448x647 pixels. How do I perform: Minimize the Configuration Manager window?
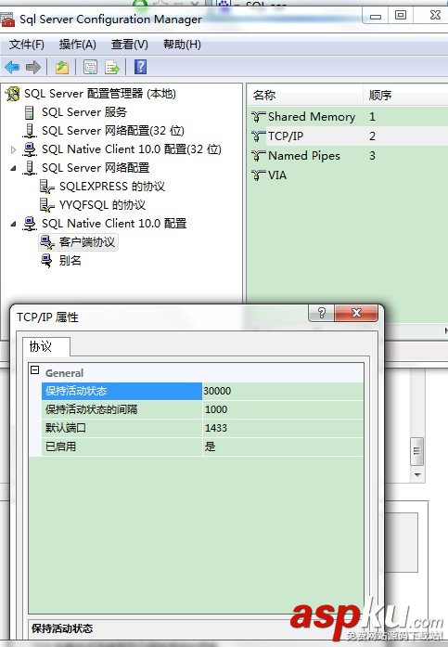coord(376,16)
